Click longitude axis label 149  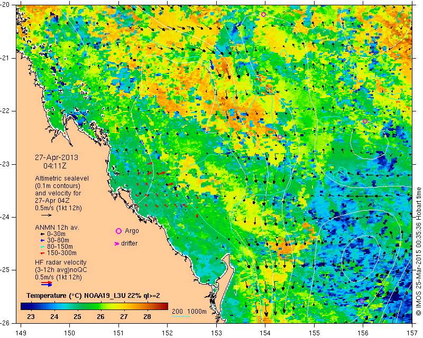pyautogui.click(x=21, y=333)
